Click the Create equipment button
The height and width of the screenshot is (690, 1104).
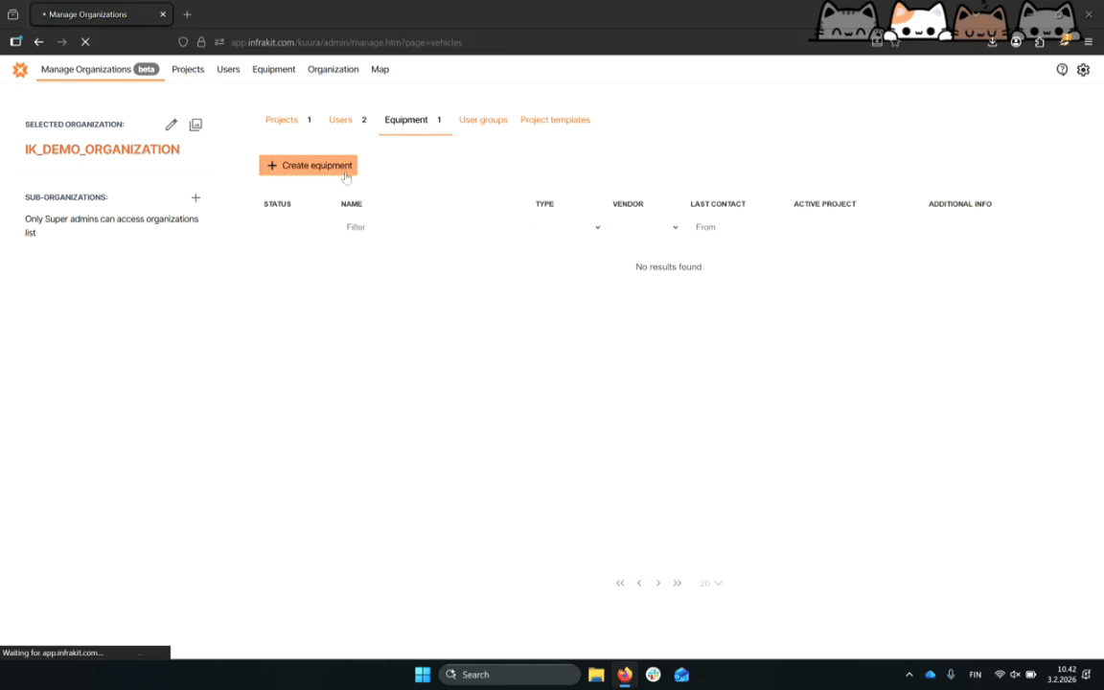pyautogui.click(x=309, y=166)
